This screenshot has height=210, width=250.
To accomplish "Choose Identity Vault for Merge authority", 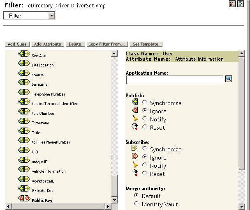I will [137, 204].
